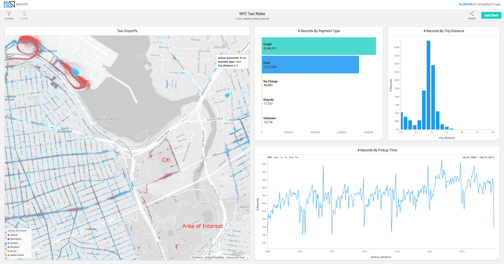504x264 pixels.
Task: Click the green Bronx pickup point on map
Action: pyautogui.click(x=239, y=52)
